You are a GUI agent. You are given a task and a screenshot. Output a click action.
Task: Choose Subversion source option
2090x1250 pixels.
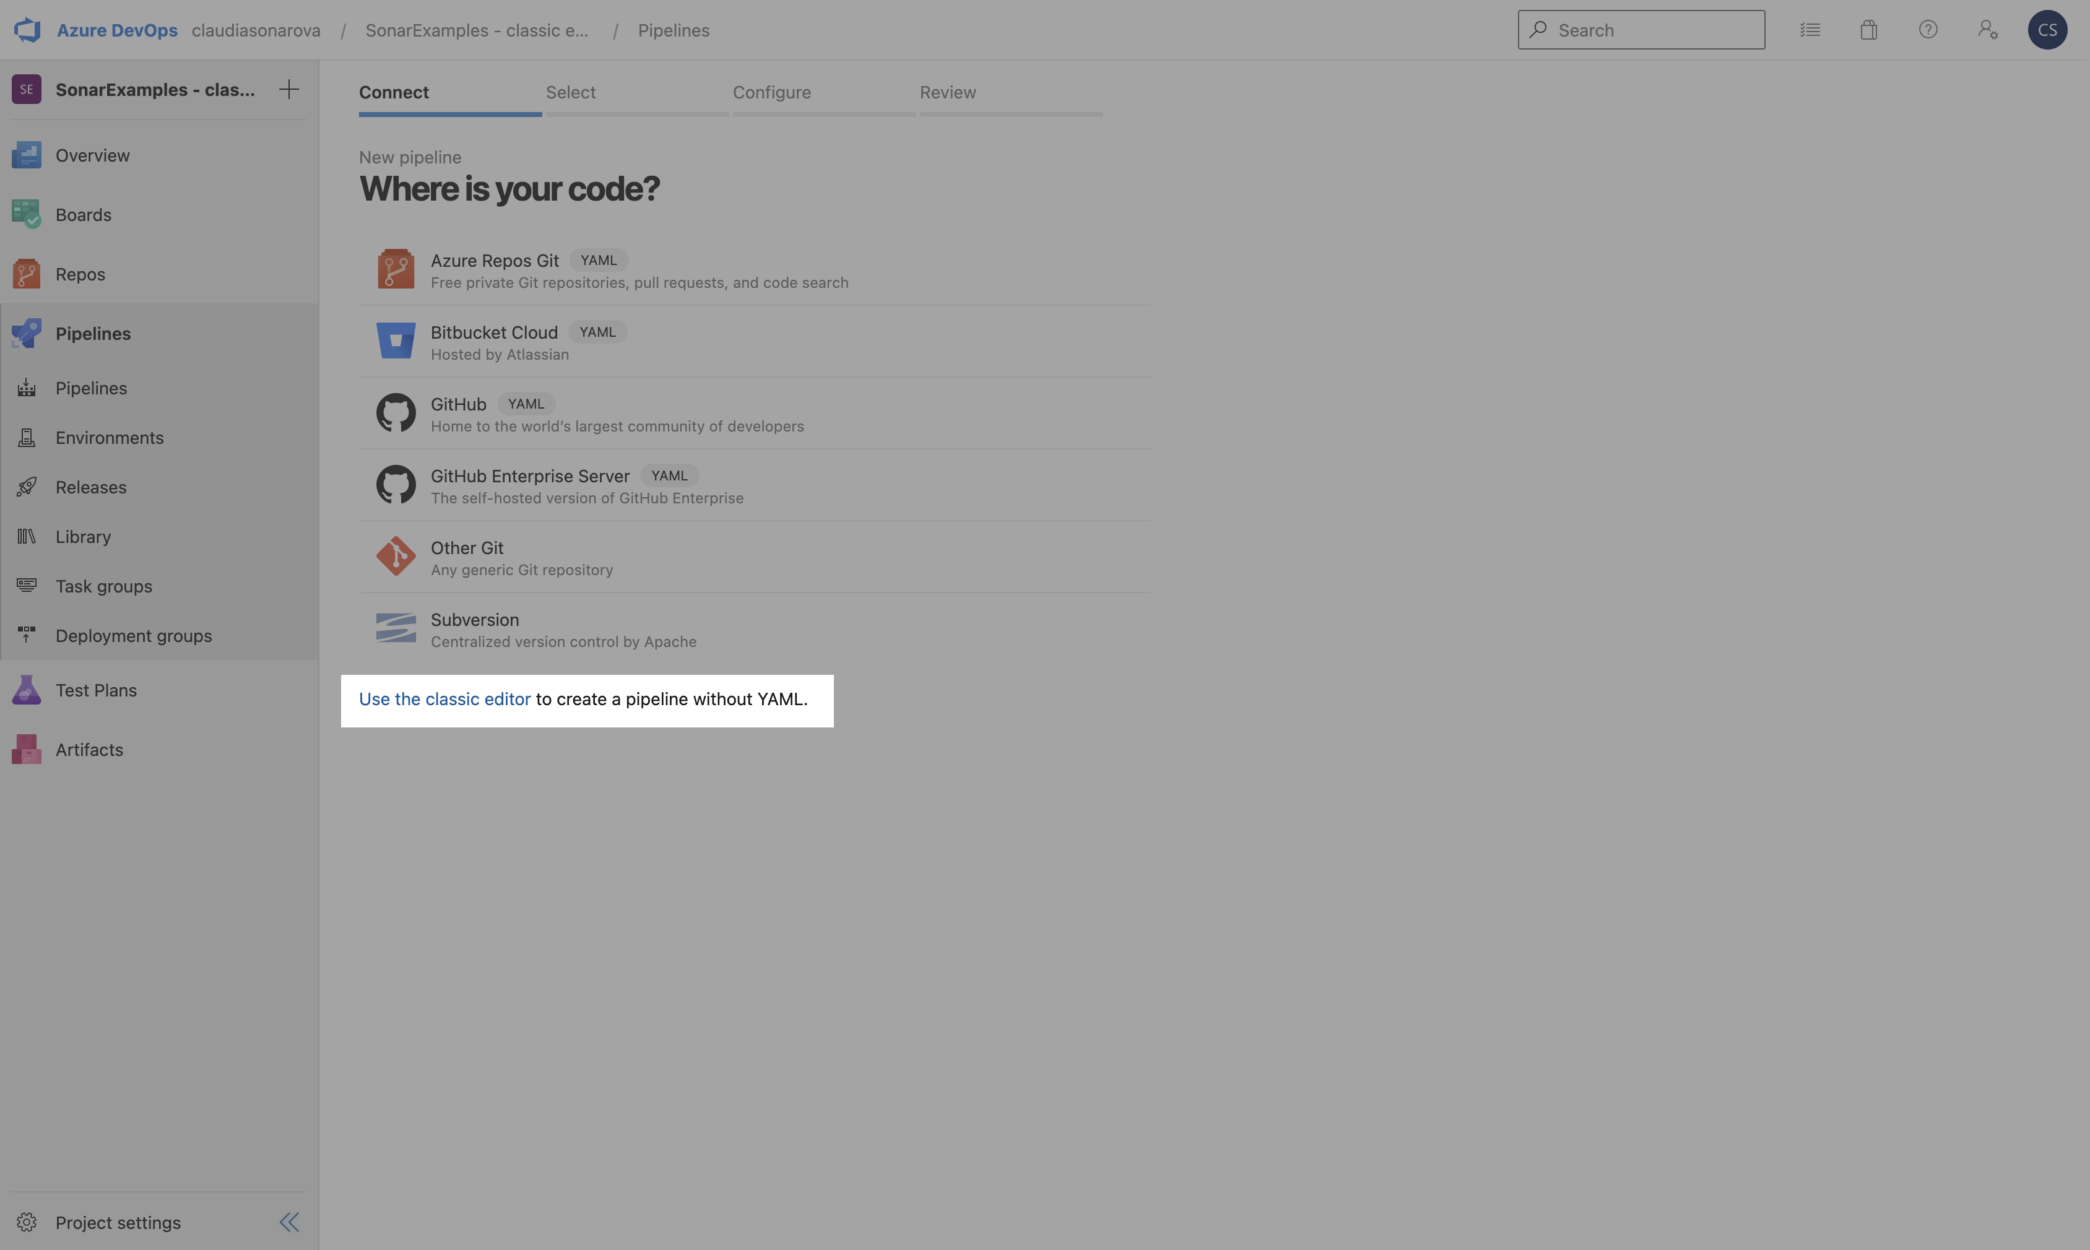pos(755,628)
